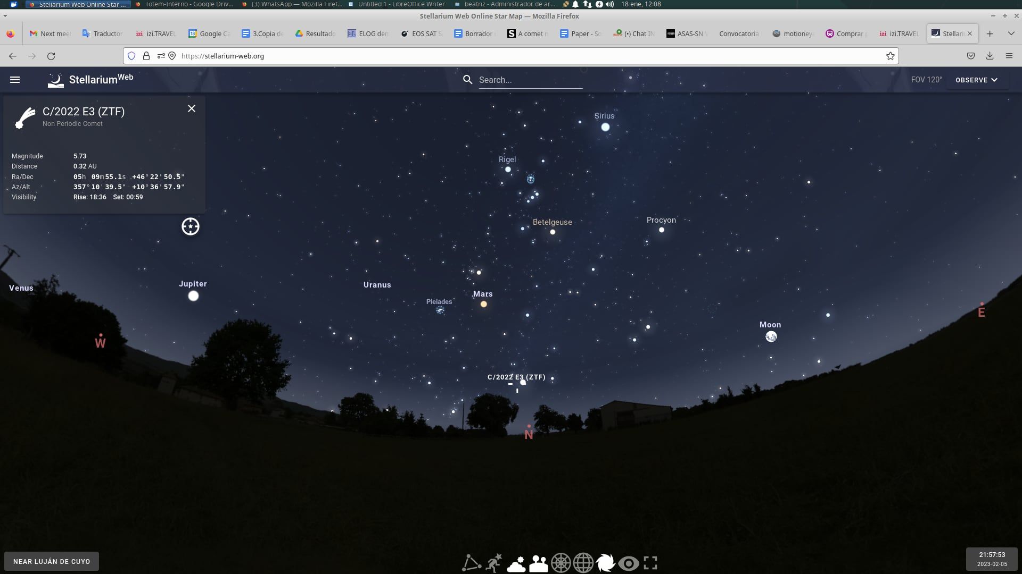Open the NEAR LUJÁN DE CUYO location button
The width and height of the screenshot is (1022, 574).
(51, 561)
